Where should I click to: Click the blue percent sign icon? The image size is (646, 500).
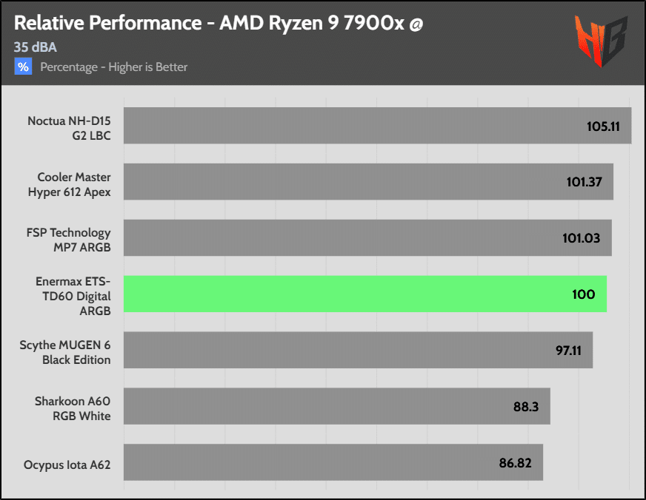point(23,67)
